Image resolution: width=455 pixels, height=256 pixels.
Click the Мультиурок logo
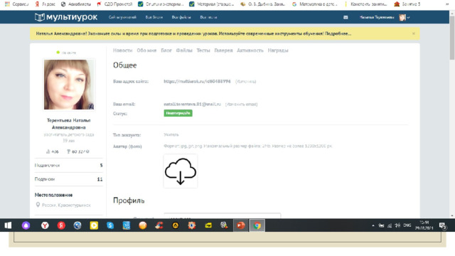click(x=66, y=17)
